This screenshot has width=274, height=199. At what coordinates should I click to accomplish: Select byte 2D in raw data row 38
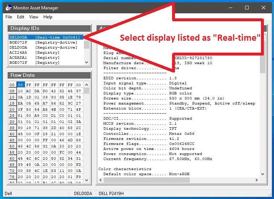coord(53,128)
